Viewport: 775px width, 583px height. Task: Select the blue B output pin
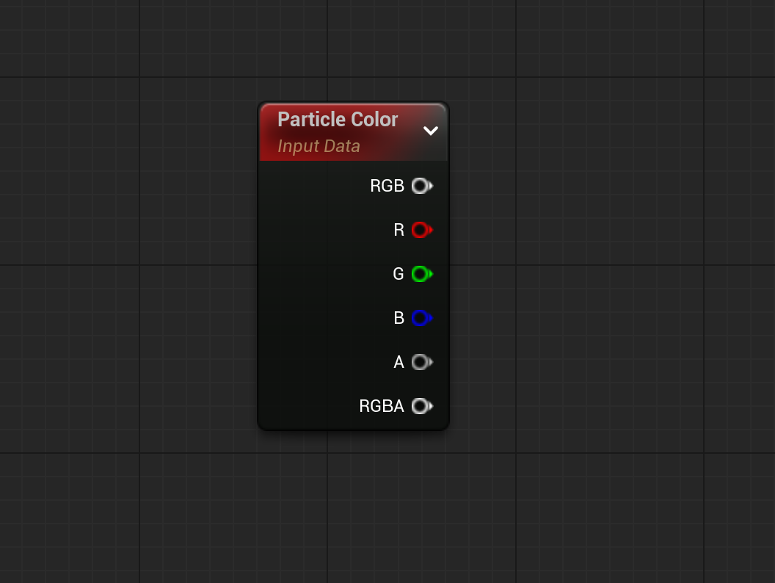(x=421, y=318)
